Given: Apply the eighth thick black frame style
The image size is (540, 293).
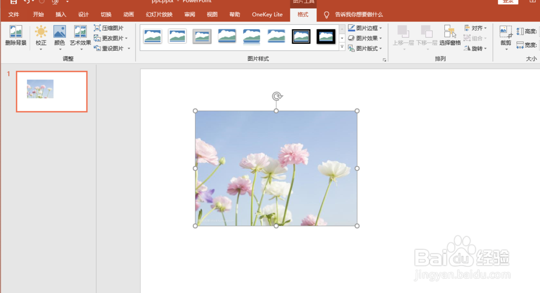Looking at the screenshot, I should point(326,37).
